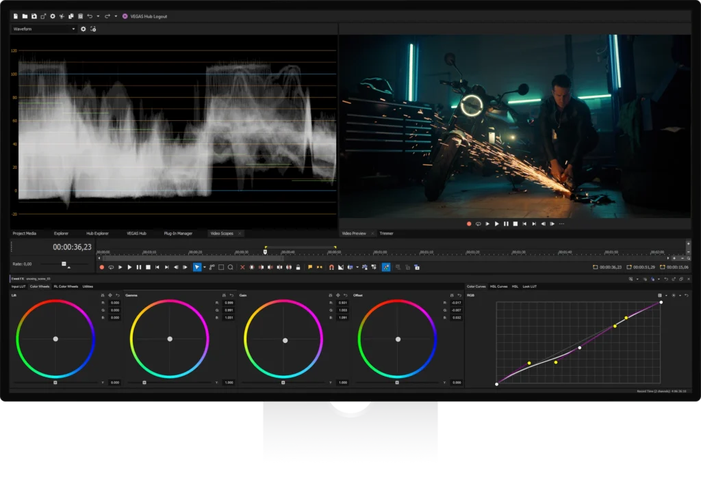Open video scopes settings gear icon
The width and height of the screenshot is (701, 479).
coord(84,29)
